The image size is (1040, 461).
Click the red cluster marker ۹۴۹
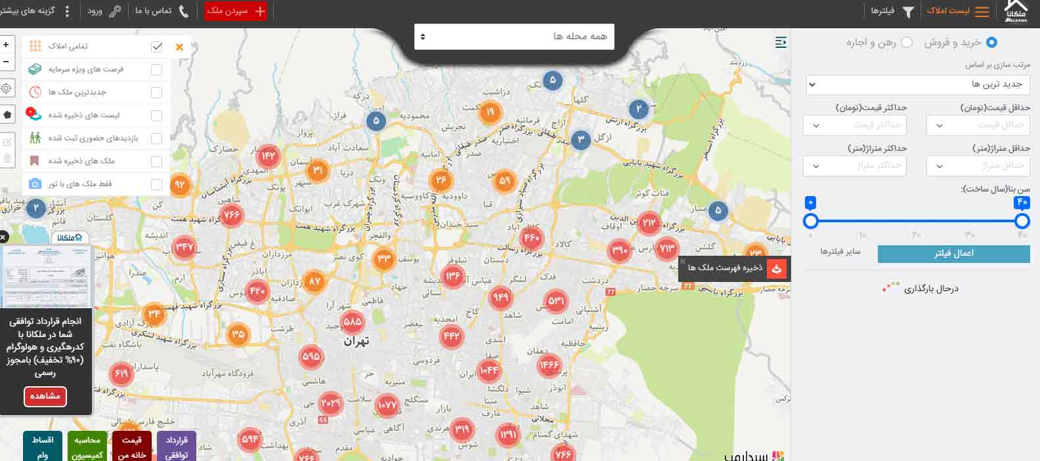pos(501,298)
